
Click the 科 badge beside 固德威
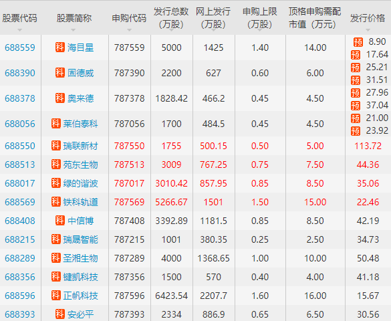(60, 73)
